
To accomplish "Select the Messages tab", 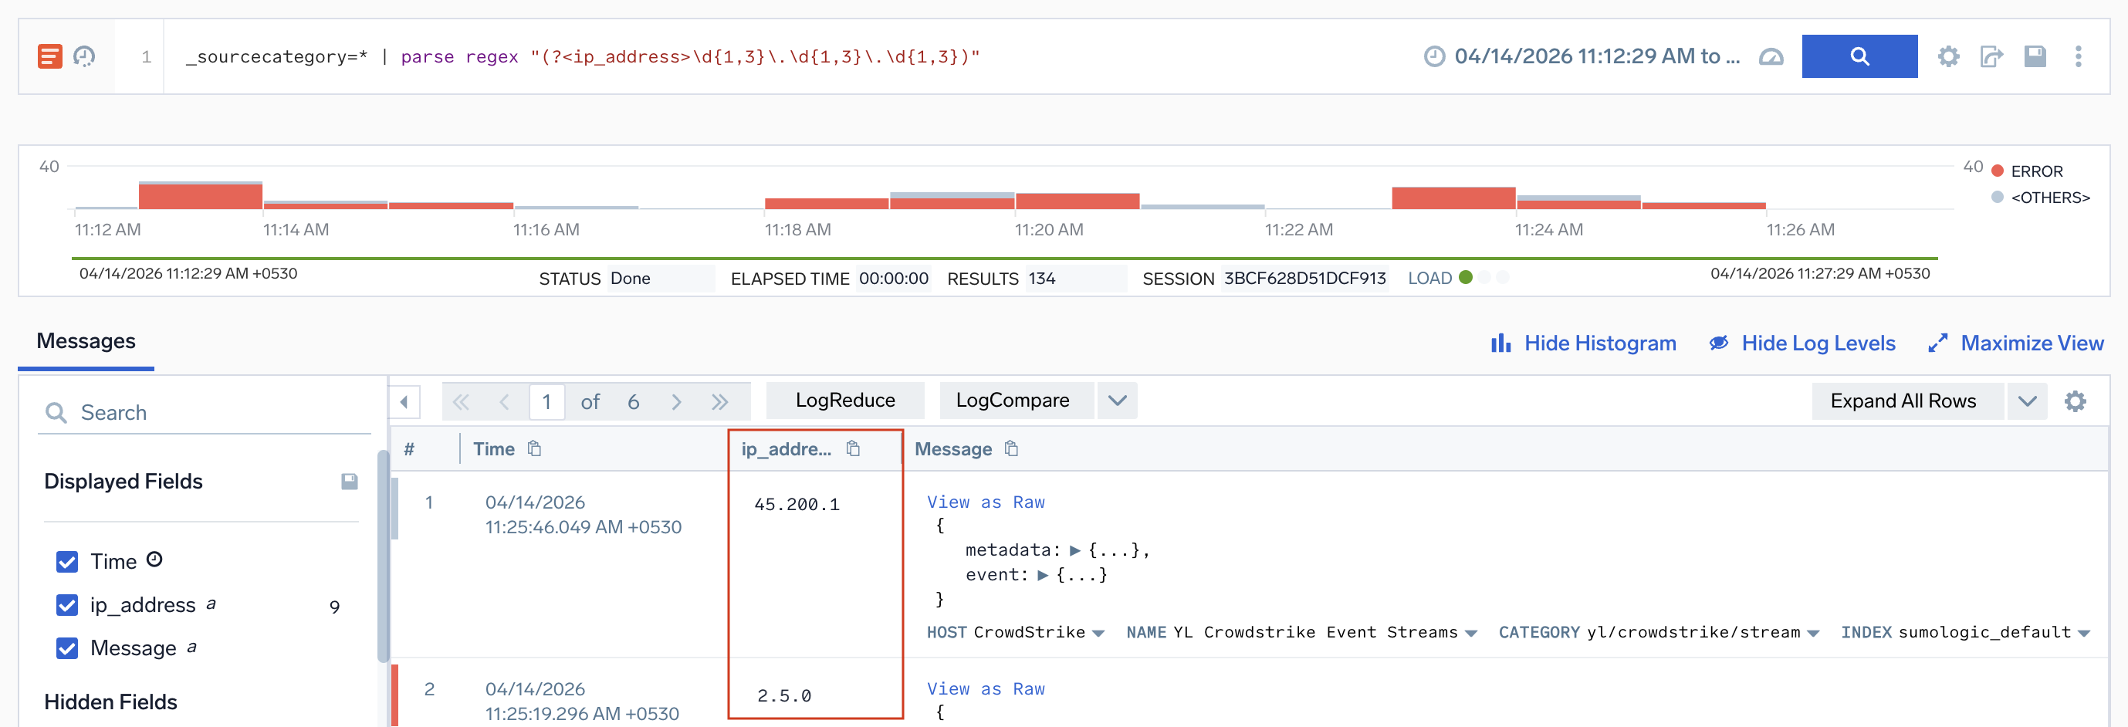I will pyautogui.click(x=86, y=341).
